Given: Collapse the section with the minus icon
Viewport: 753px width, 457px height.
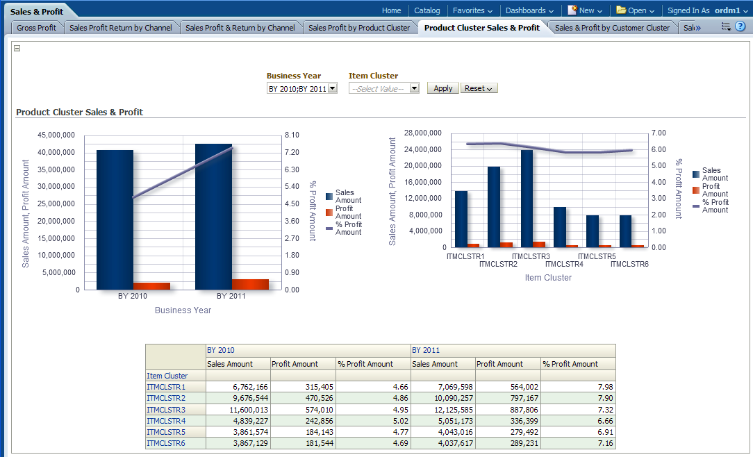Looking at the screenshot, I should [17, 48].
